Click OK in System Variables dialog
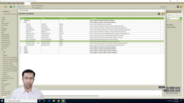184x103 pixels. point(162,87)
